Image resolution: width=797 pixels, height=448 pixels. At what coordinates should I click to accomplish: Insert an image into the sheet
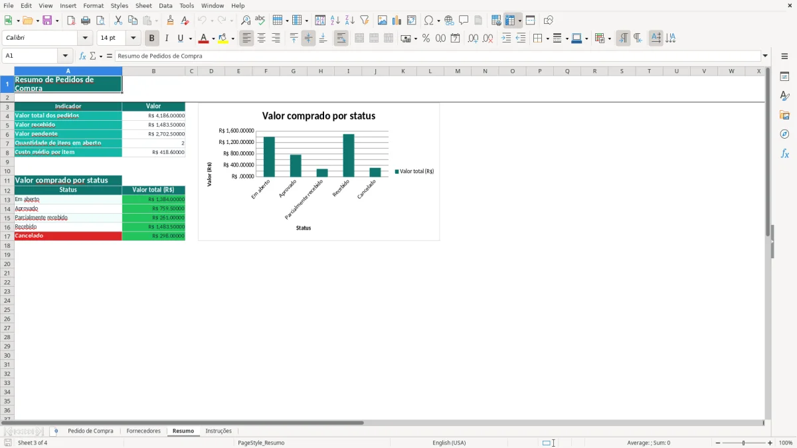pos(383,21)
